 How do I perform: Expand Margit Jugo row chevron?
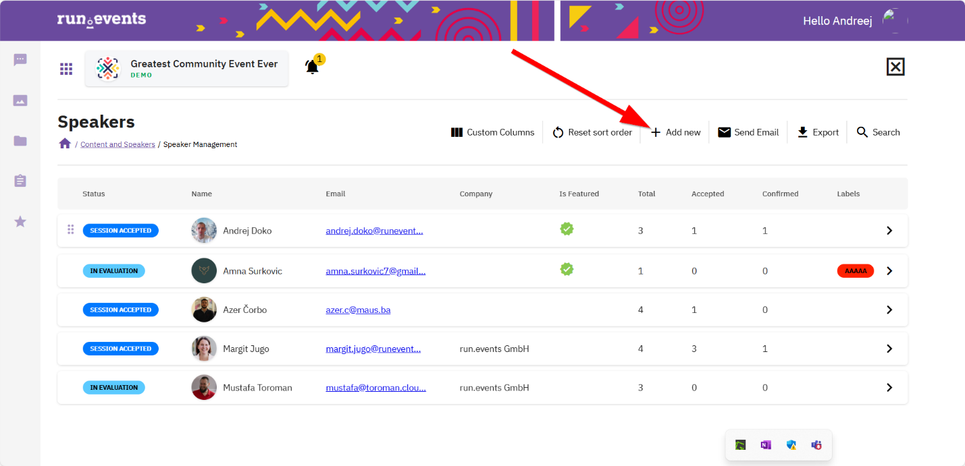(889, 349)
